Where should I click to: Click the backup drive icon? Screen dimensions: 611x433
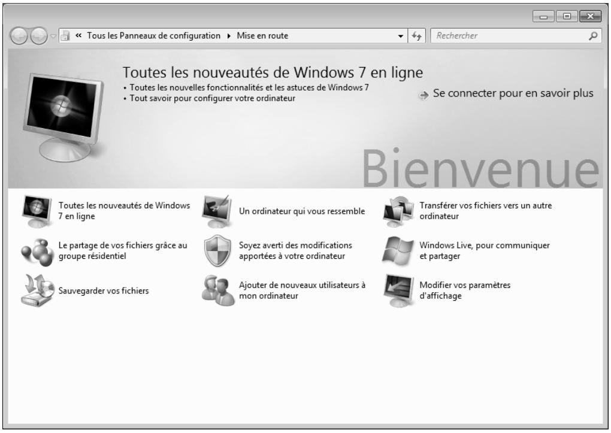[37, 290]
